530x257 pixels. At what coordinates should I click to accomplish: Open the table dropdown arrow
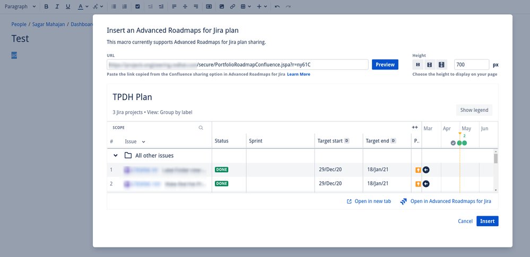[x=249, y=6]
